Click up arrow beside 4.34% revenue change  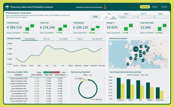[x=28, y=33]
